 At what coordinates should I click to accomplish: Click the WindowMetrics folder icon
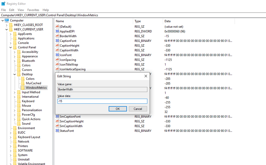[x=23, y=88]
